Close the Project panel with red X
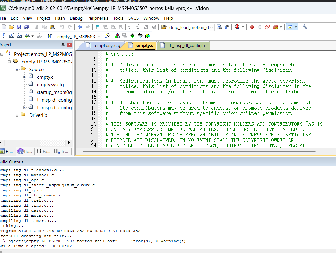This screenshot has width=336, height=253. (69, 45)
